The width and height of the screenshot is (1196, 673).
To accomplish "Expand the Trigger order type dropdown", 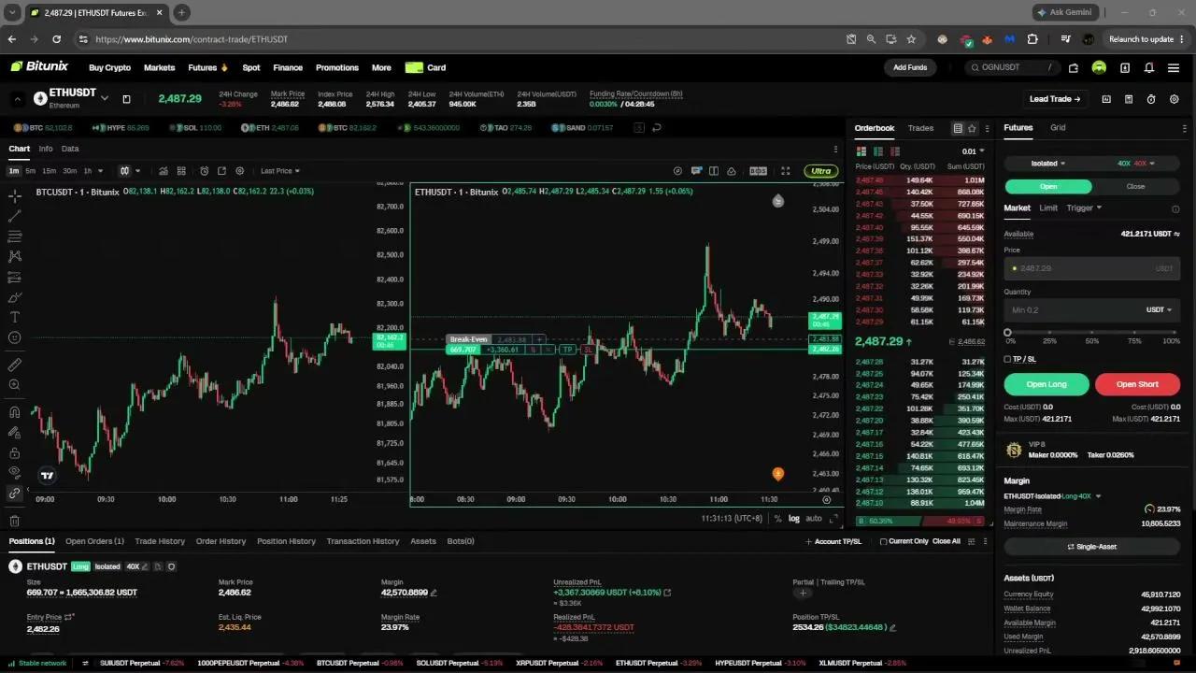I will point(1084,208).
